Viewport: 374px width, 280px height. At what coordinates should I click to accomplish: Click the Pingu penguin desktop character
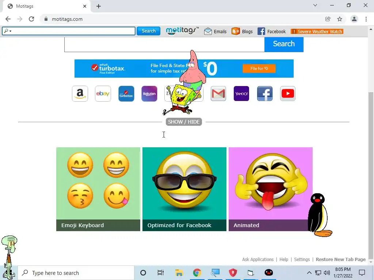point(320,215)
